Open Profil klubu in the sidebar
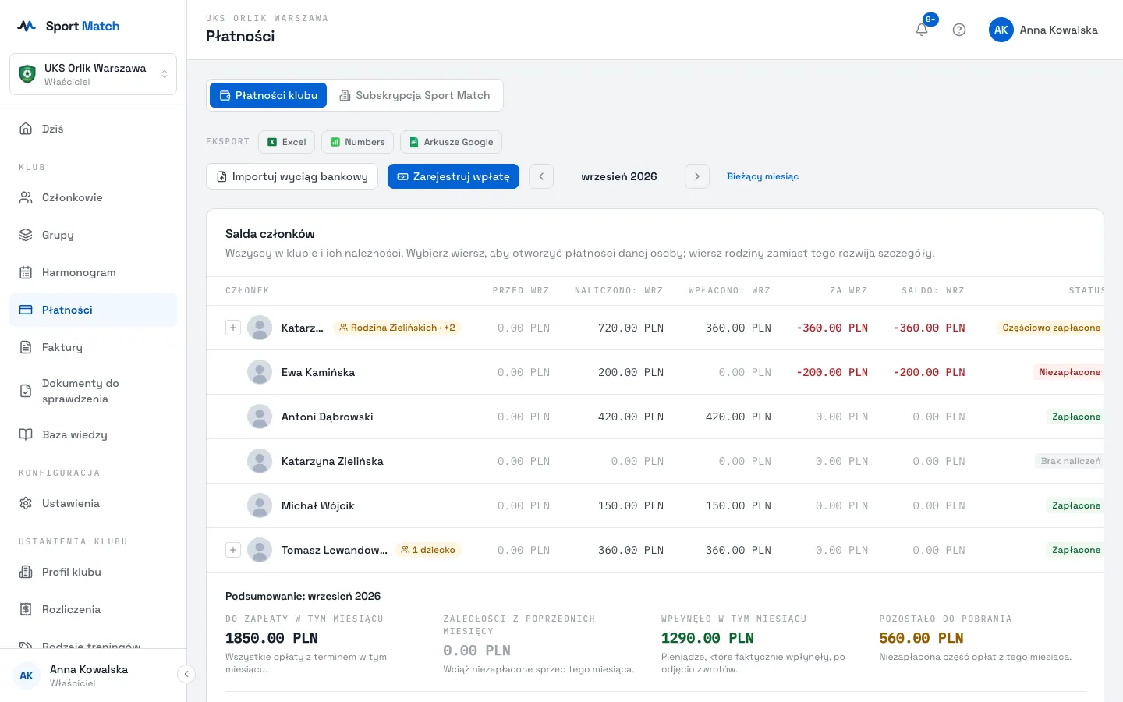The width and height of the screenshot is (1123, 702). (x=93, y=572)
